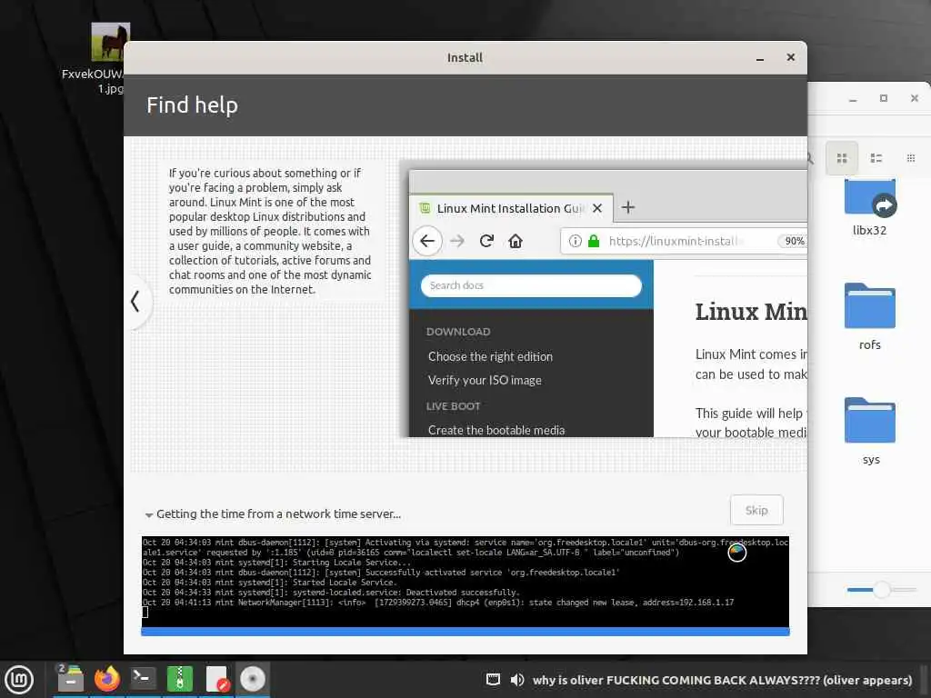Open the file manager in the taskbar
Viewport: 931px width, 698px height.
(71, 679)
